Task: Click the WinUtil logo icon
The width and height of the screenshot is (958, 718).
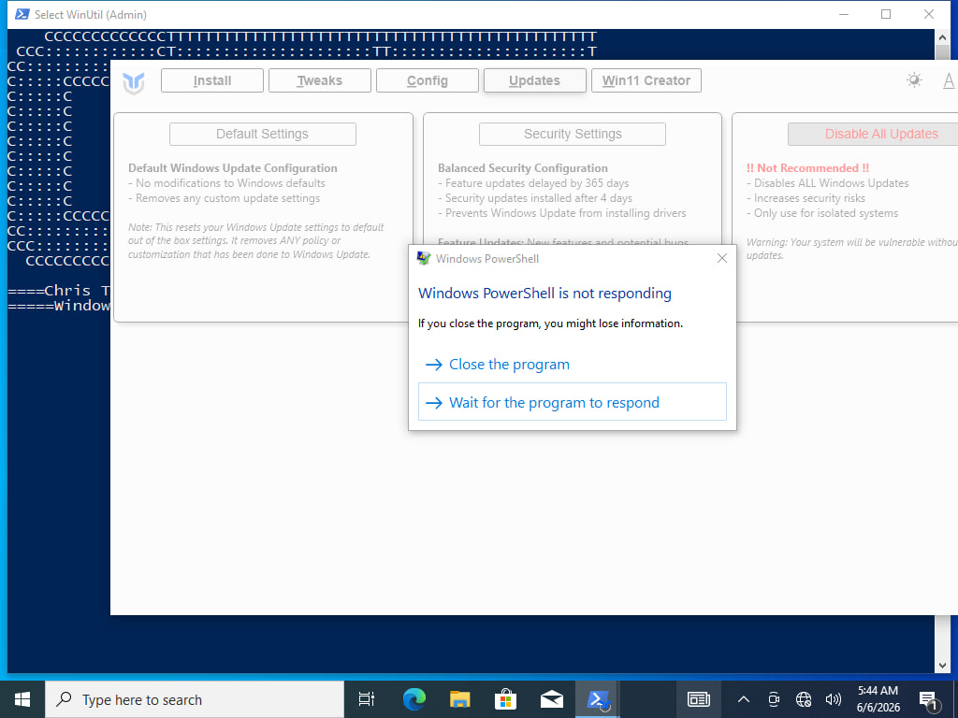Action: [133, 82]
